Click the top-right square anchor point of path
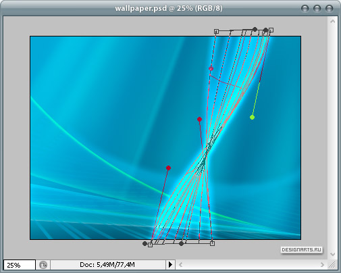341x273 pixels. [271, 30]
